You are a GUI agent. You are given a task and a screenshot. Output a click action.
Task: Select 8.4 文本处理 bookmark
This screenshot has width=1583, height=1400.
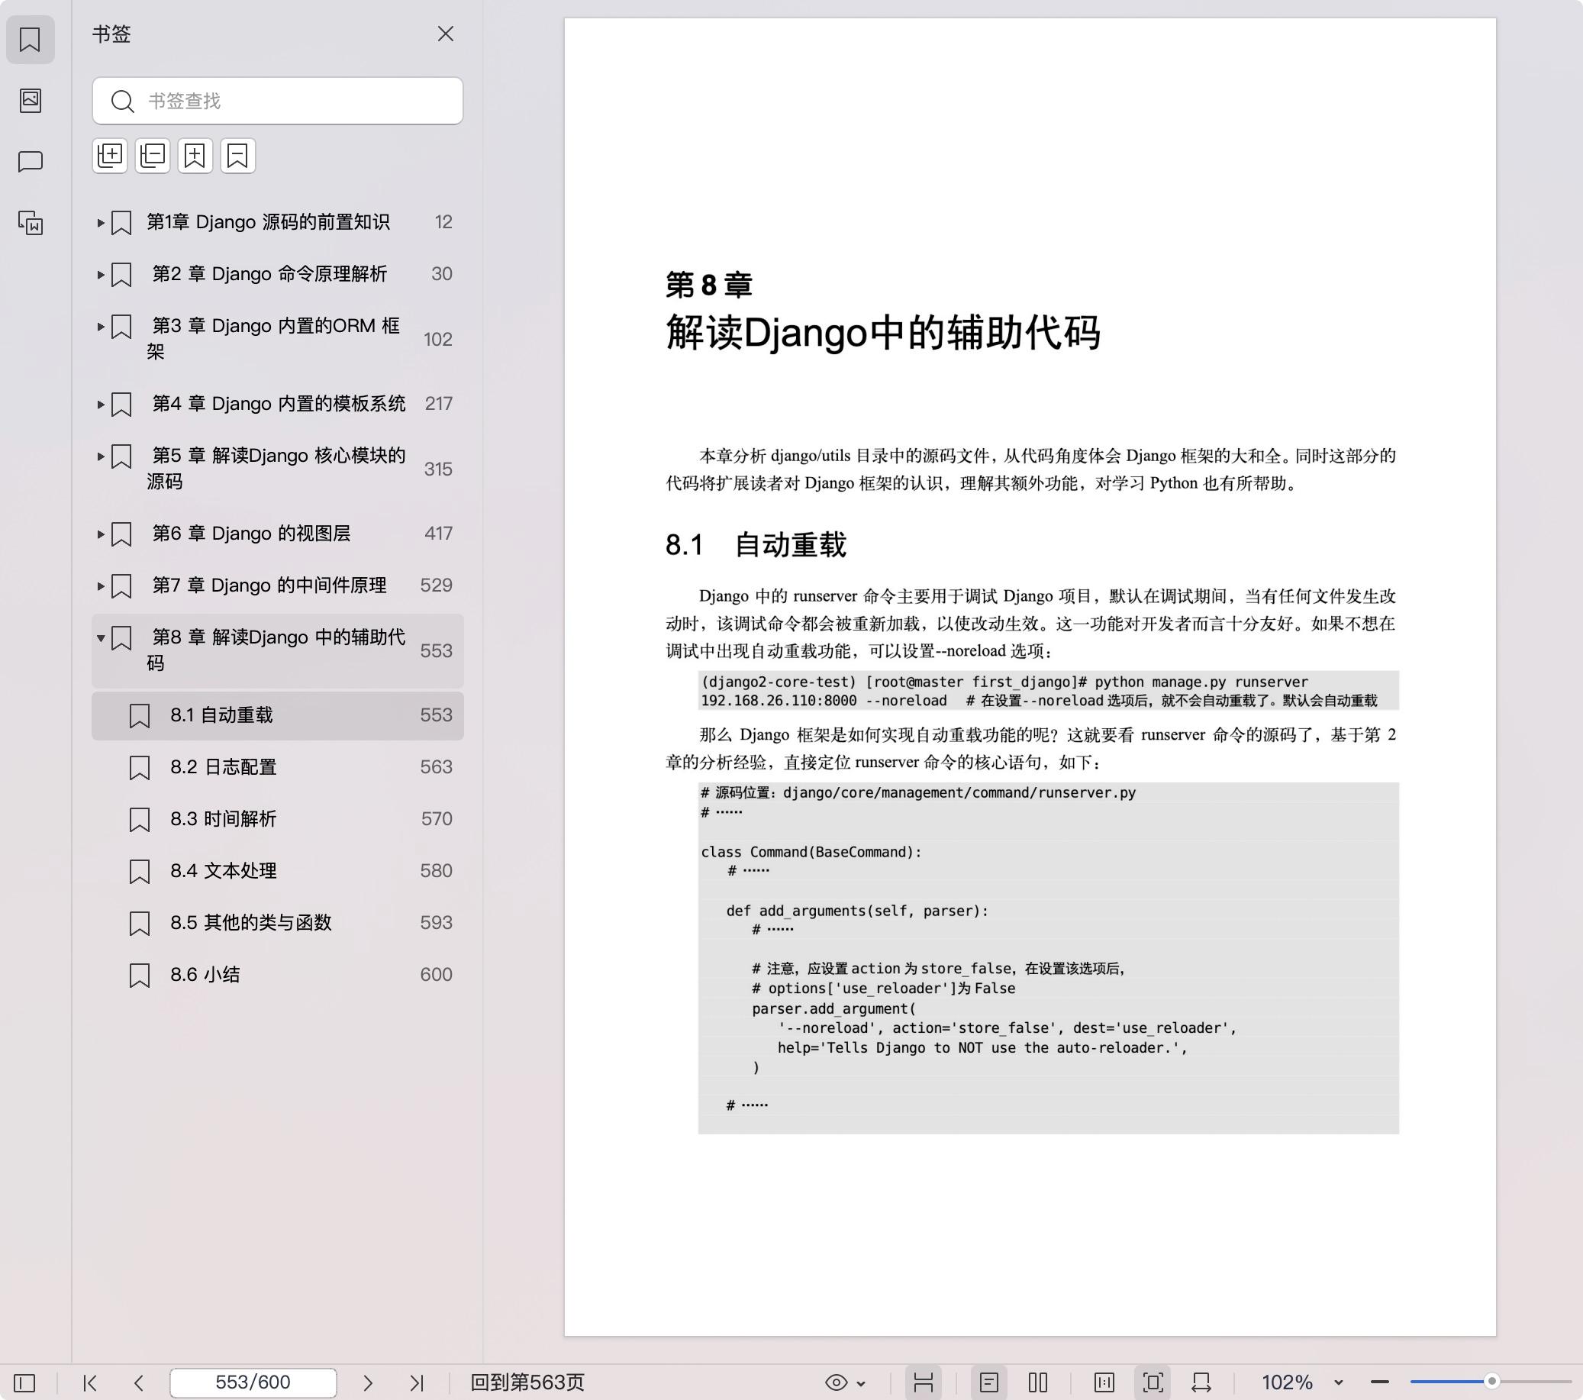[x=277, y=871]
